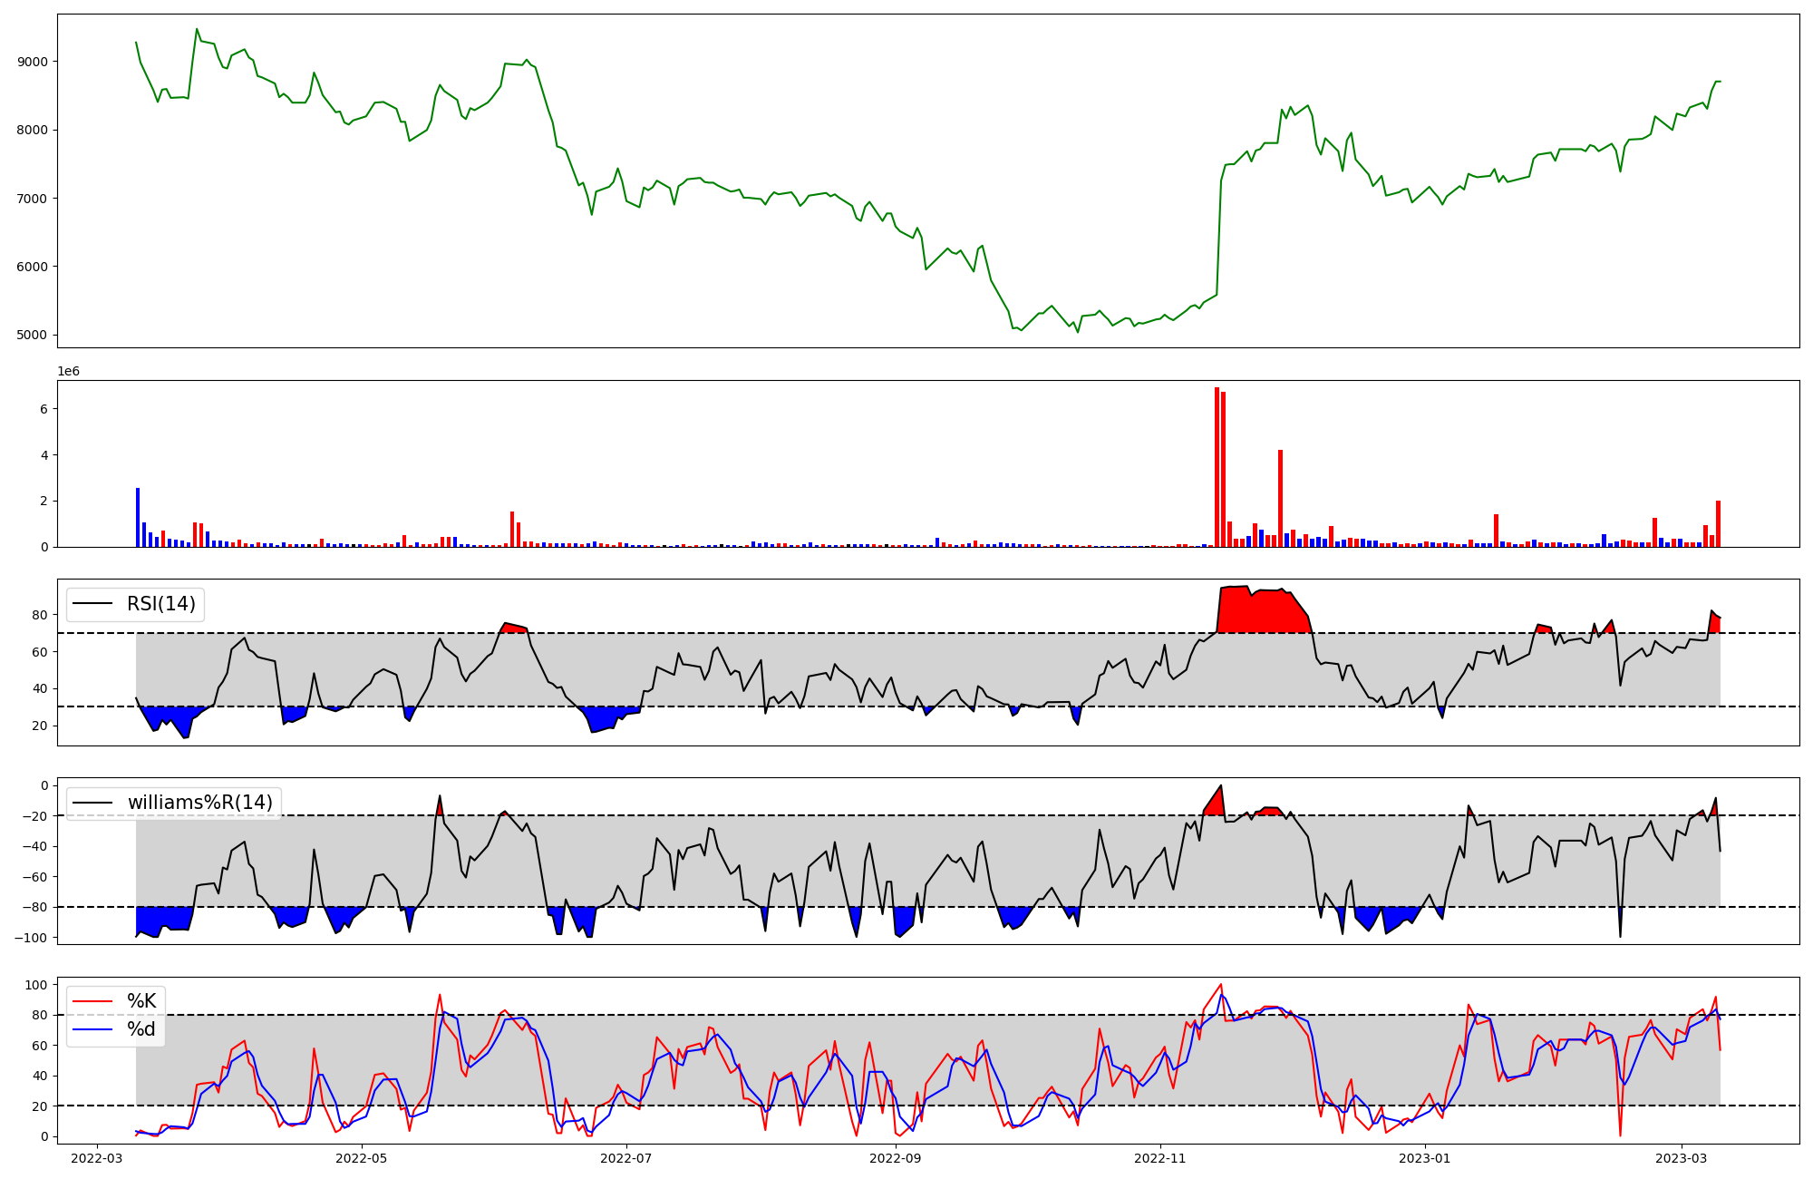Click the %d legend entry
The width and height of the screenshot is (1813, 1179).
[141, 1029]
